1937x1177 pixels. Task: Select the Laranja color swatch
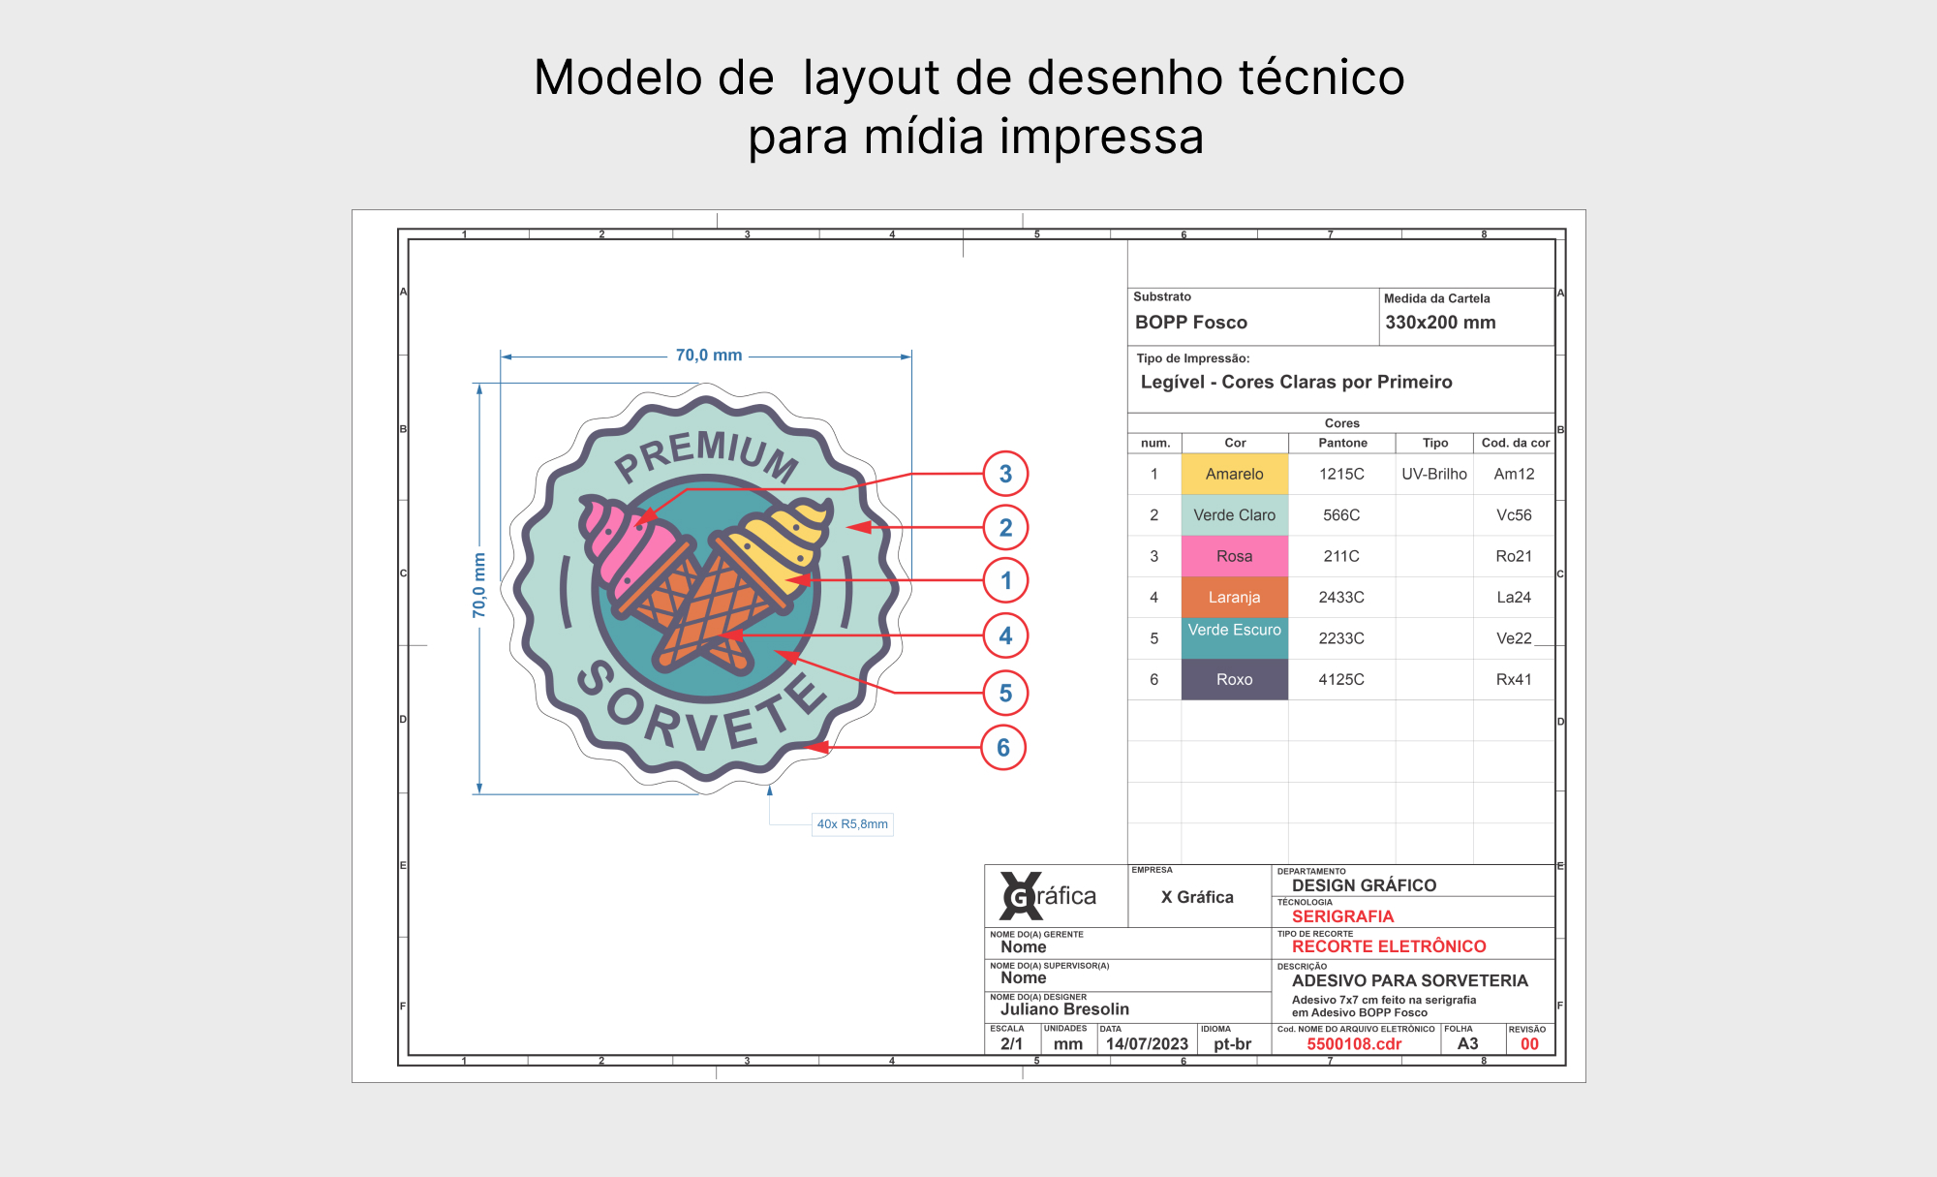(x=1234, y=597)
